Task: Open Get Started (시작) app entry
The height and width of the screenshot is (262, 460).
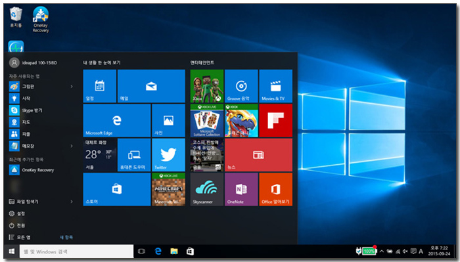Action: pos(41,98)
